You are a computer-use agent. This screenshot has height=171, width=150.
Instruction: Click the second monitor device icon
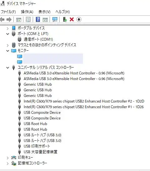(x=20, y=62)
